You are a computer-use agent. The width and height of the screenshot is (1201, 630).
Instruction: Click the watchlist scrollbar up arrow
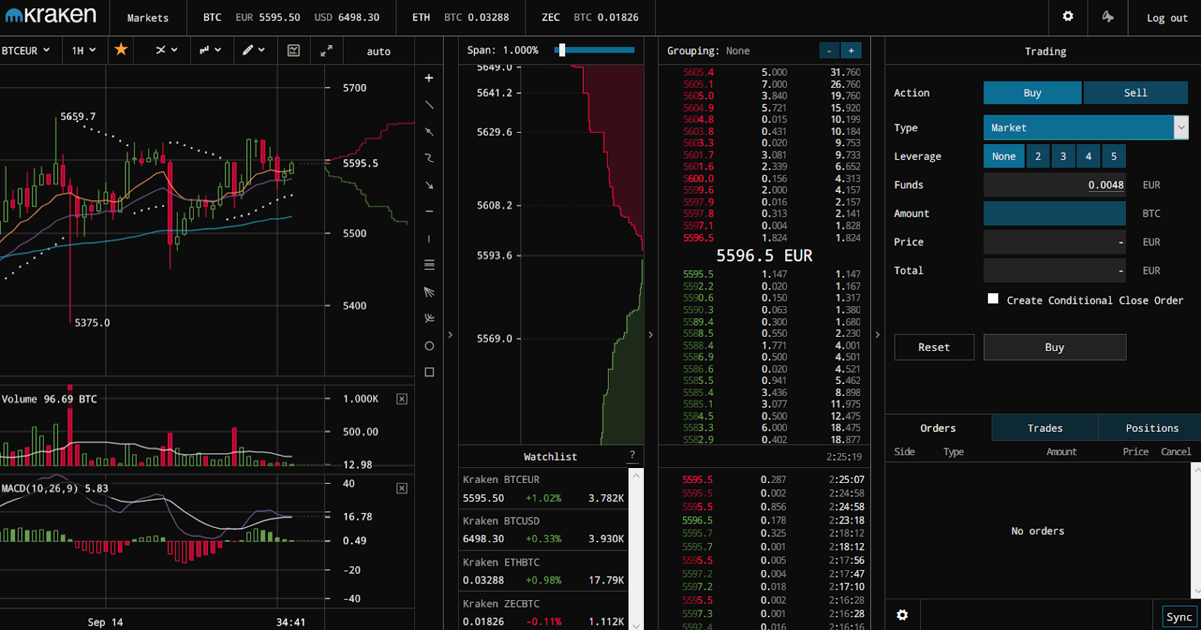[x=636, y=475]
